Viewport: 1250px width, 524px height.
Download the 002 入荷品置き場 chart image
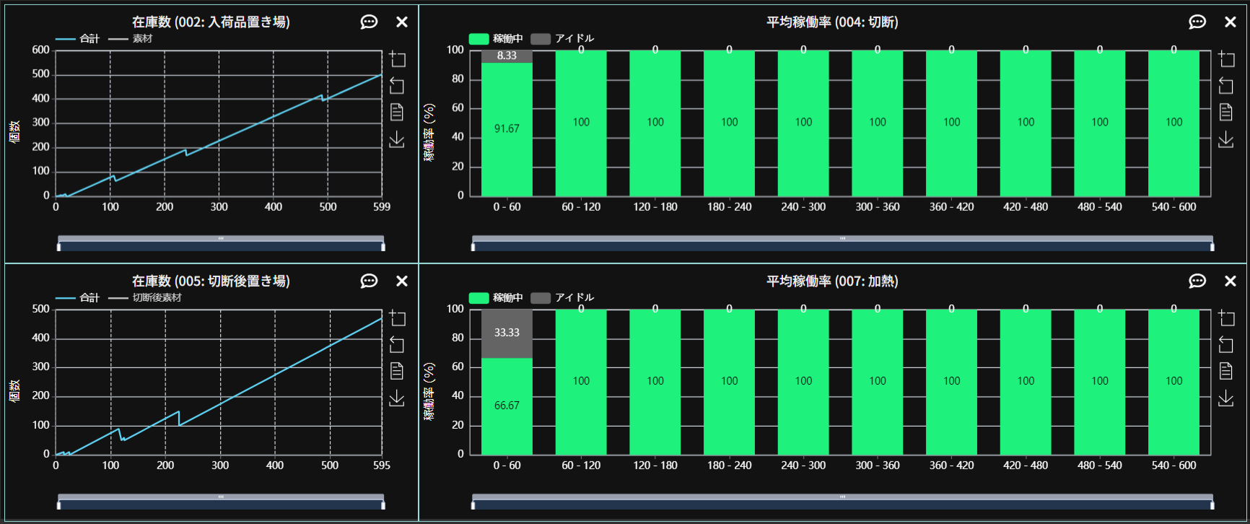pos(397,139)
